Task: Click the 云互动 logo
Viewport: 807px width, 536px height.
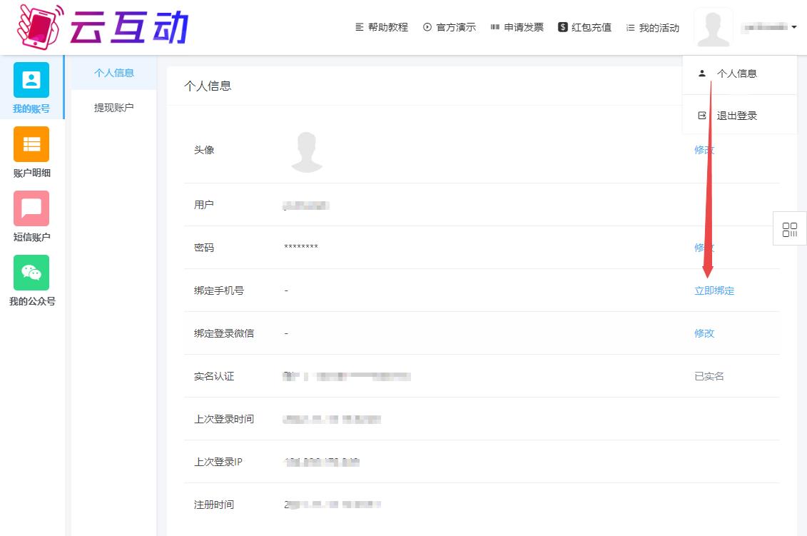Action: (102, 27)
